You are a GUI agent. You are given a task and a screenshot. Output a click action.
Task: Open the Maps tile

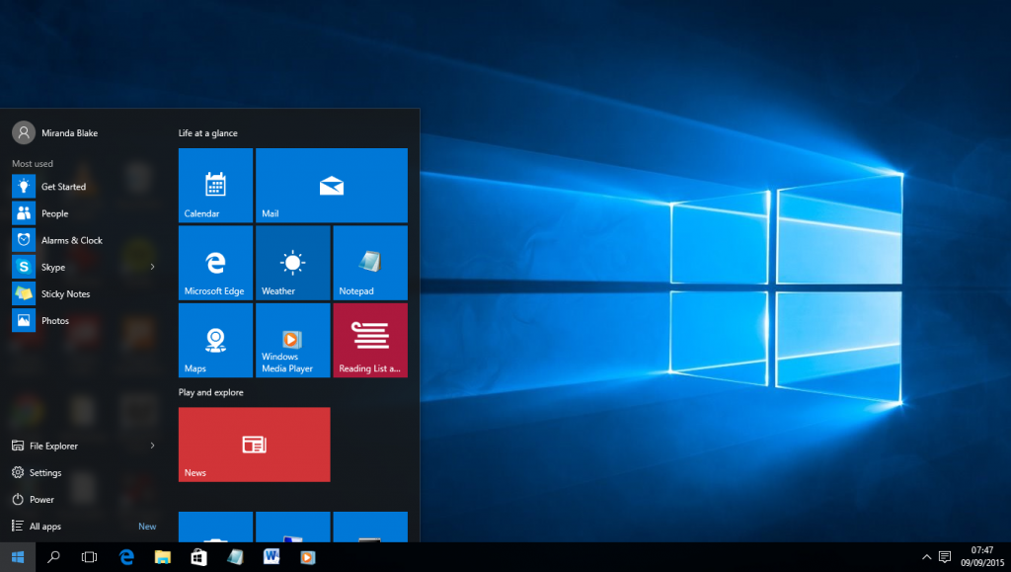tap(215, 340)
